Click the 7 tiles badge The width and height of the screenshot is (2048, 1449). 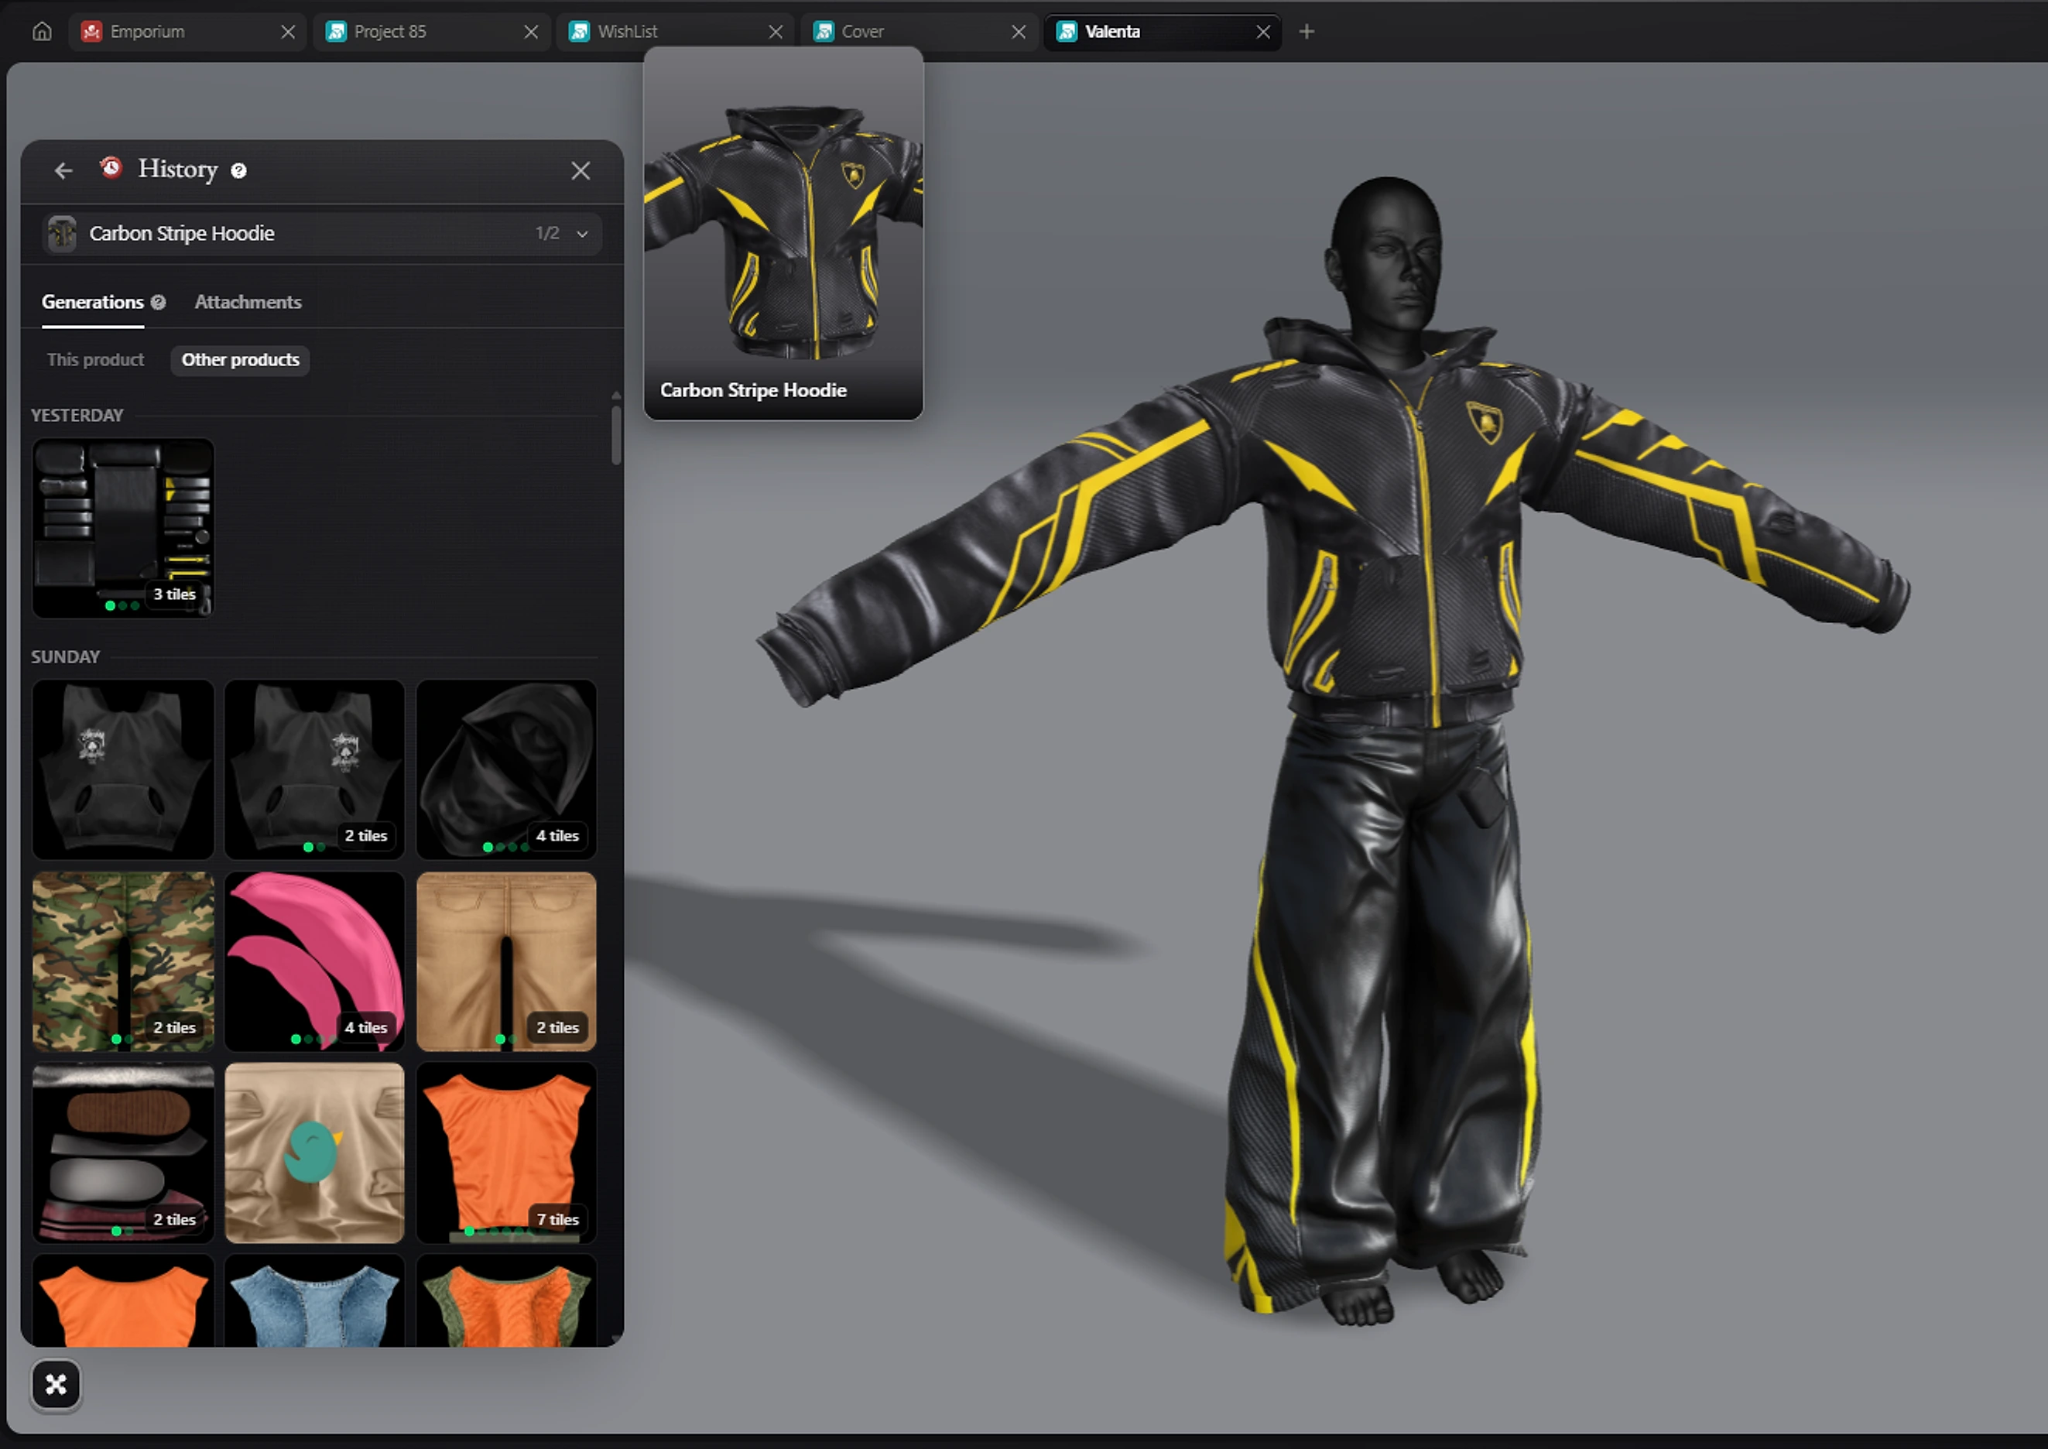point(557,1220)
